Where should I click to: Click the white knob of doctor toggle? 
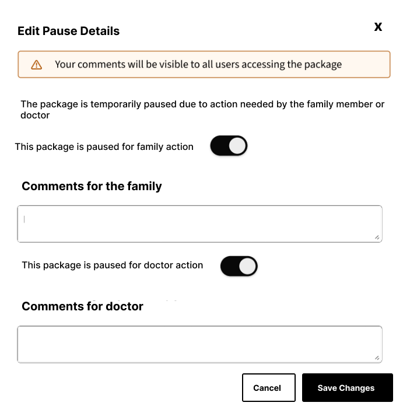(247, 266)
